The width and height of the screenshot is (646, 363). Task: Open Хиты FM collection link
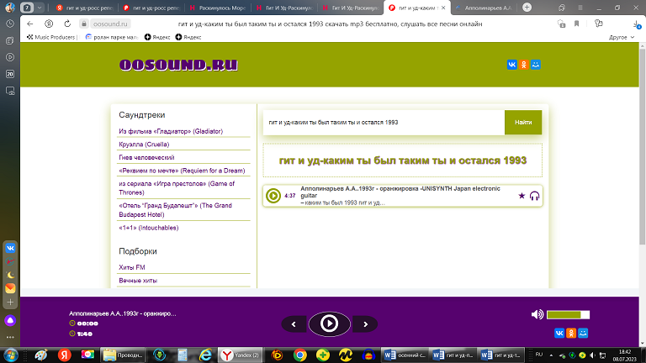click(132, 267)
